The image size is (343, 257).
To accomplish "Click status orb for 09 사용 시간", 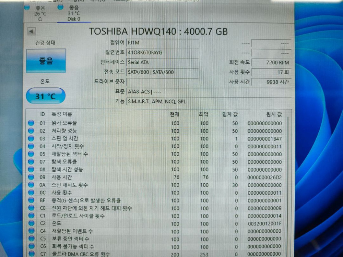I will tap(31, 177).
